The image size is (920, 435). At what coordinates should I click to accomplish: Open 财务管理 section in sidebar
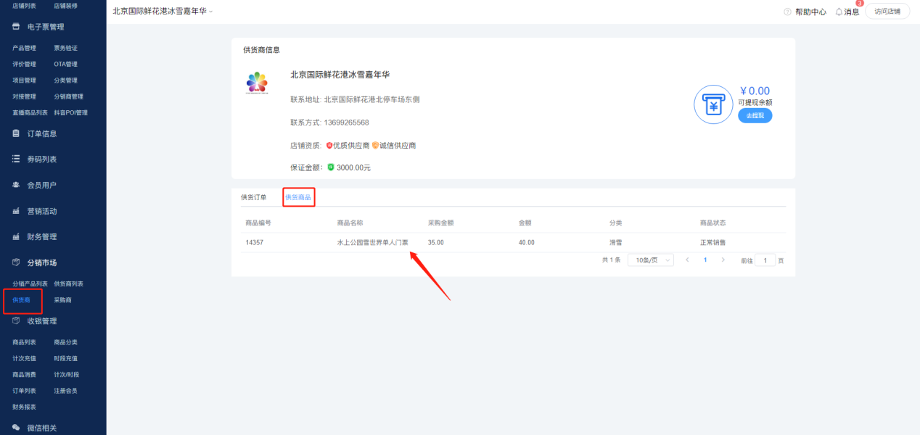click(x=41, y=237)
